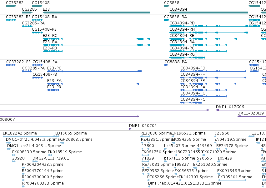The height and width of the screenshot is (188, 266).
Task: Select EST EK008330.5prime
Action: 29,152
